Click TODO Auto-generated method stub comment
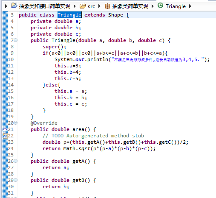The width and height of the screenshot is (216, 198). [x=93, y=136]
